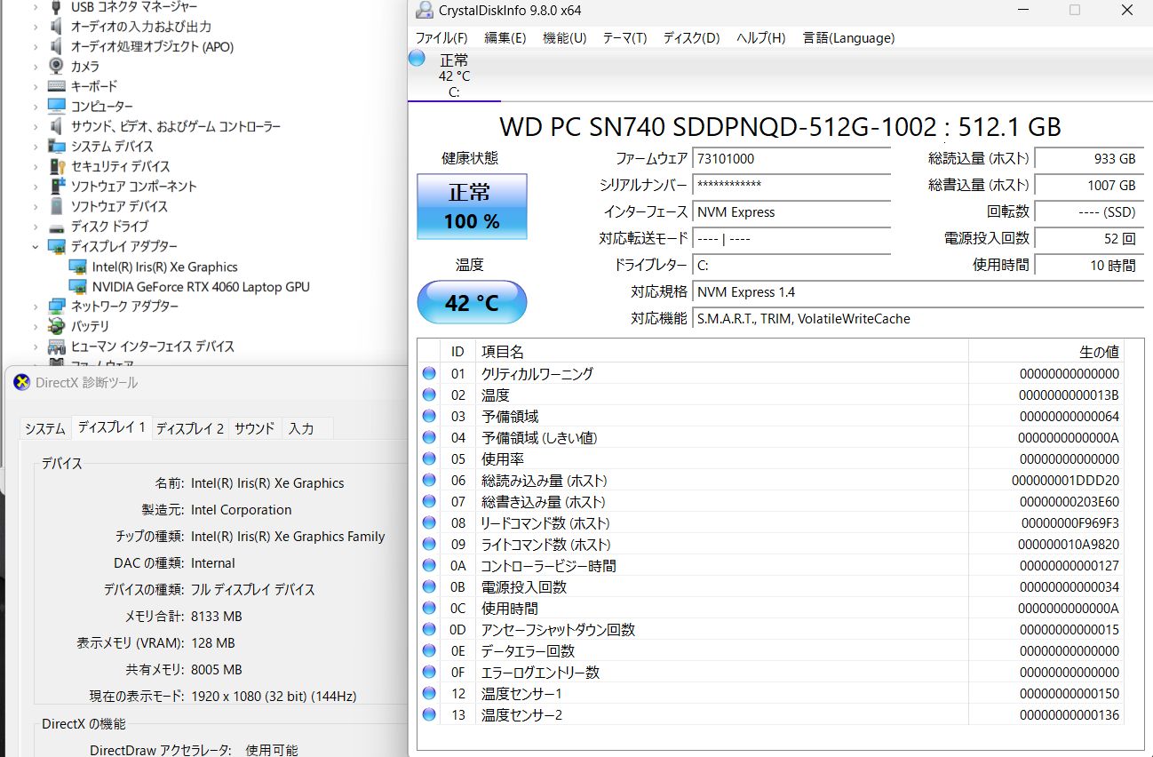This screenshot has width=1153, height=757.
Task: Open the 機能(U) menu
Action: click(564, 38)
